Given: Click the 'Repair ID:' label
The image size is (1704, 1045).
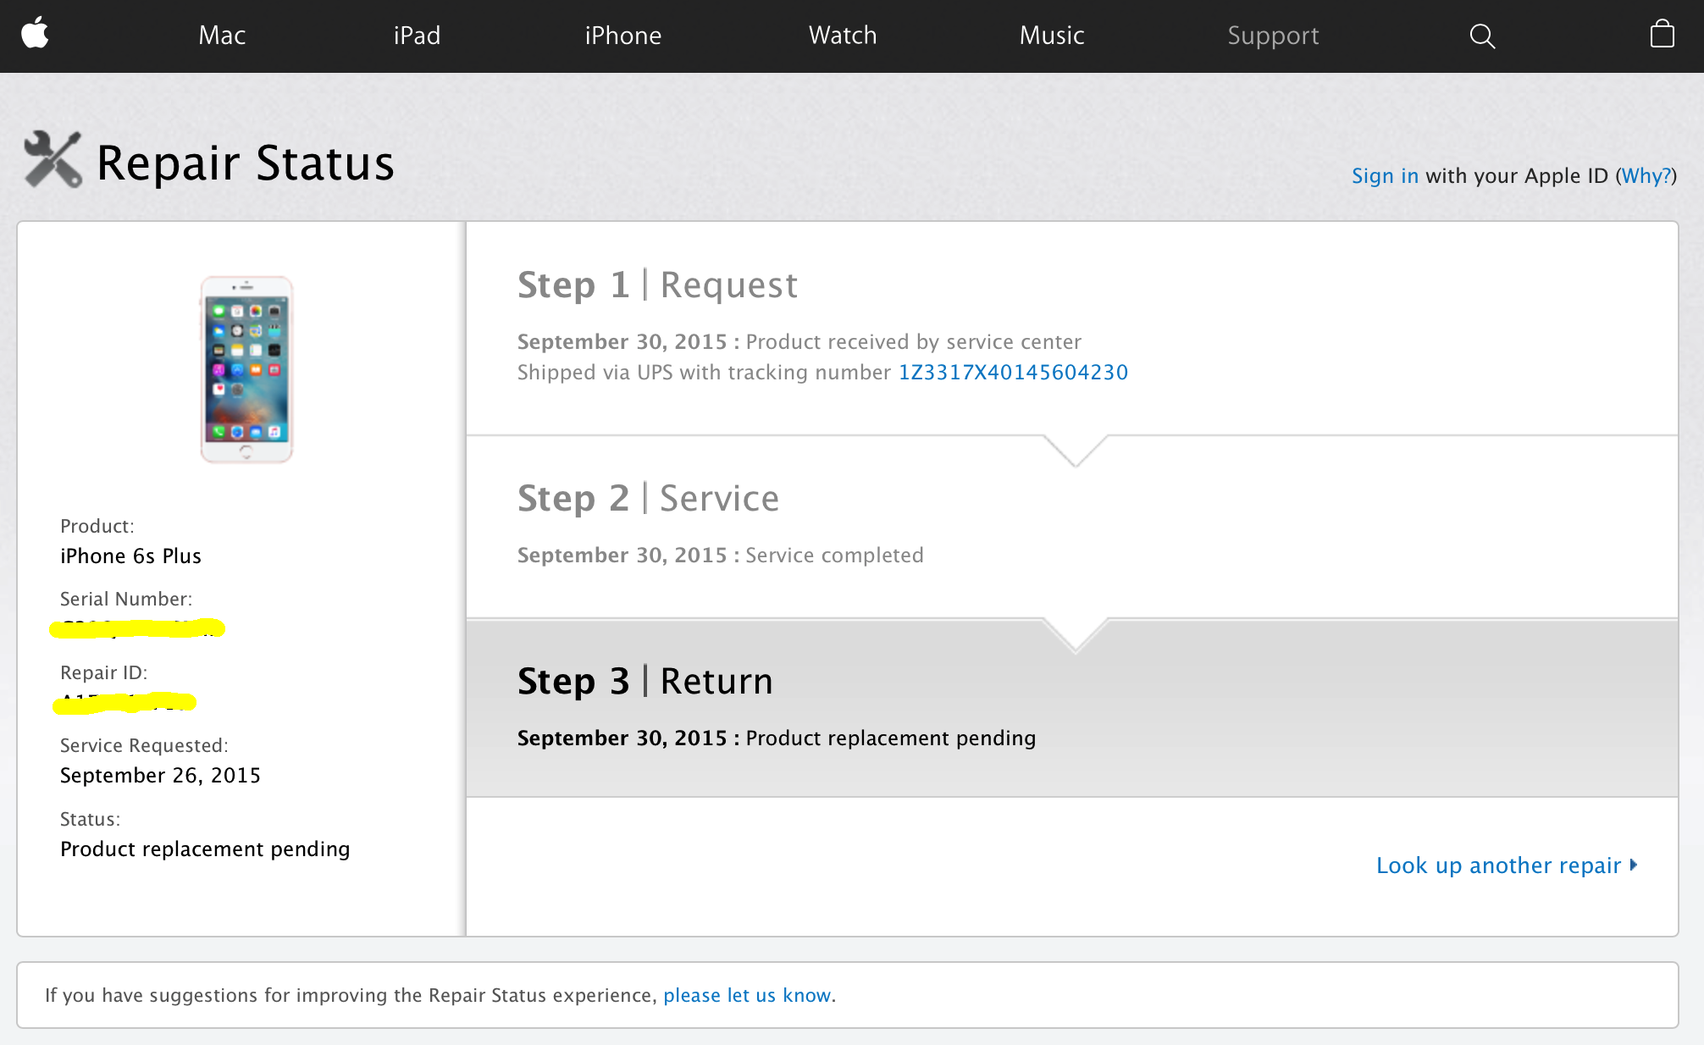Looking at the screenshot, I should [103, 673].
